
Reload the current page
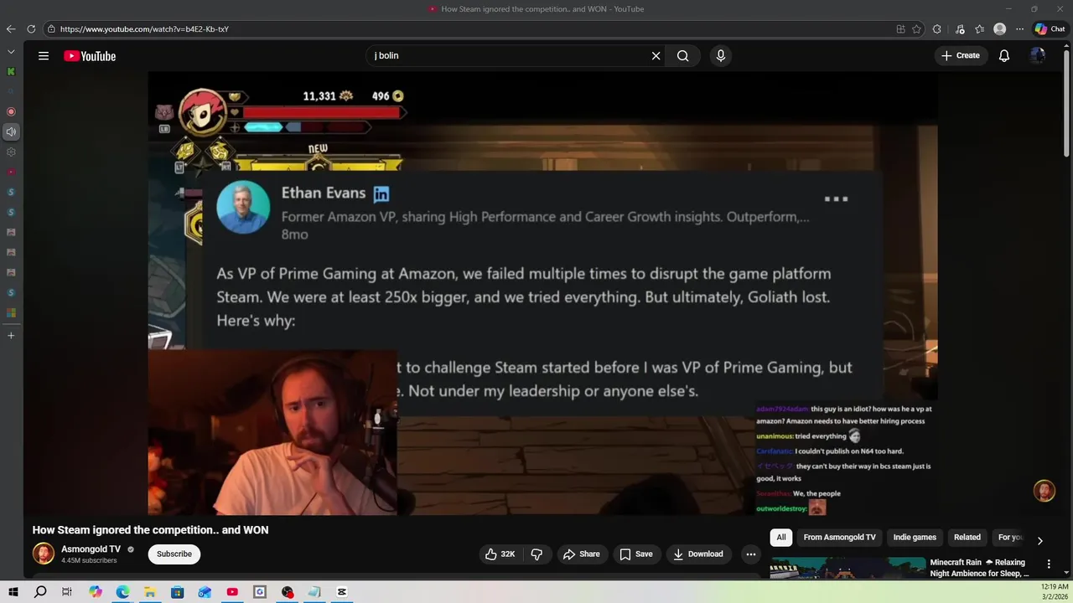[x=31, y=29]
